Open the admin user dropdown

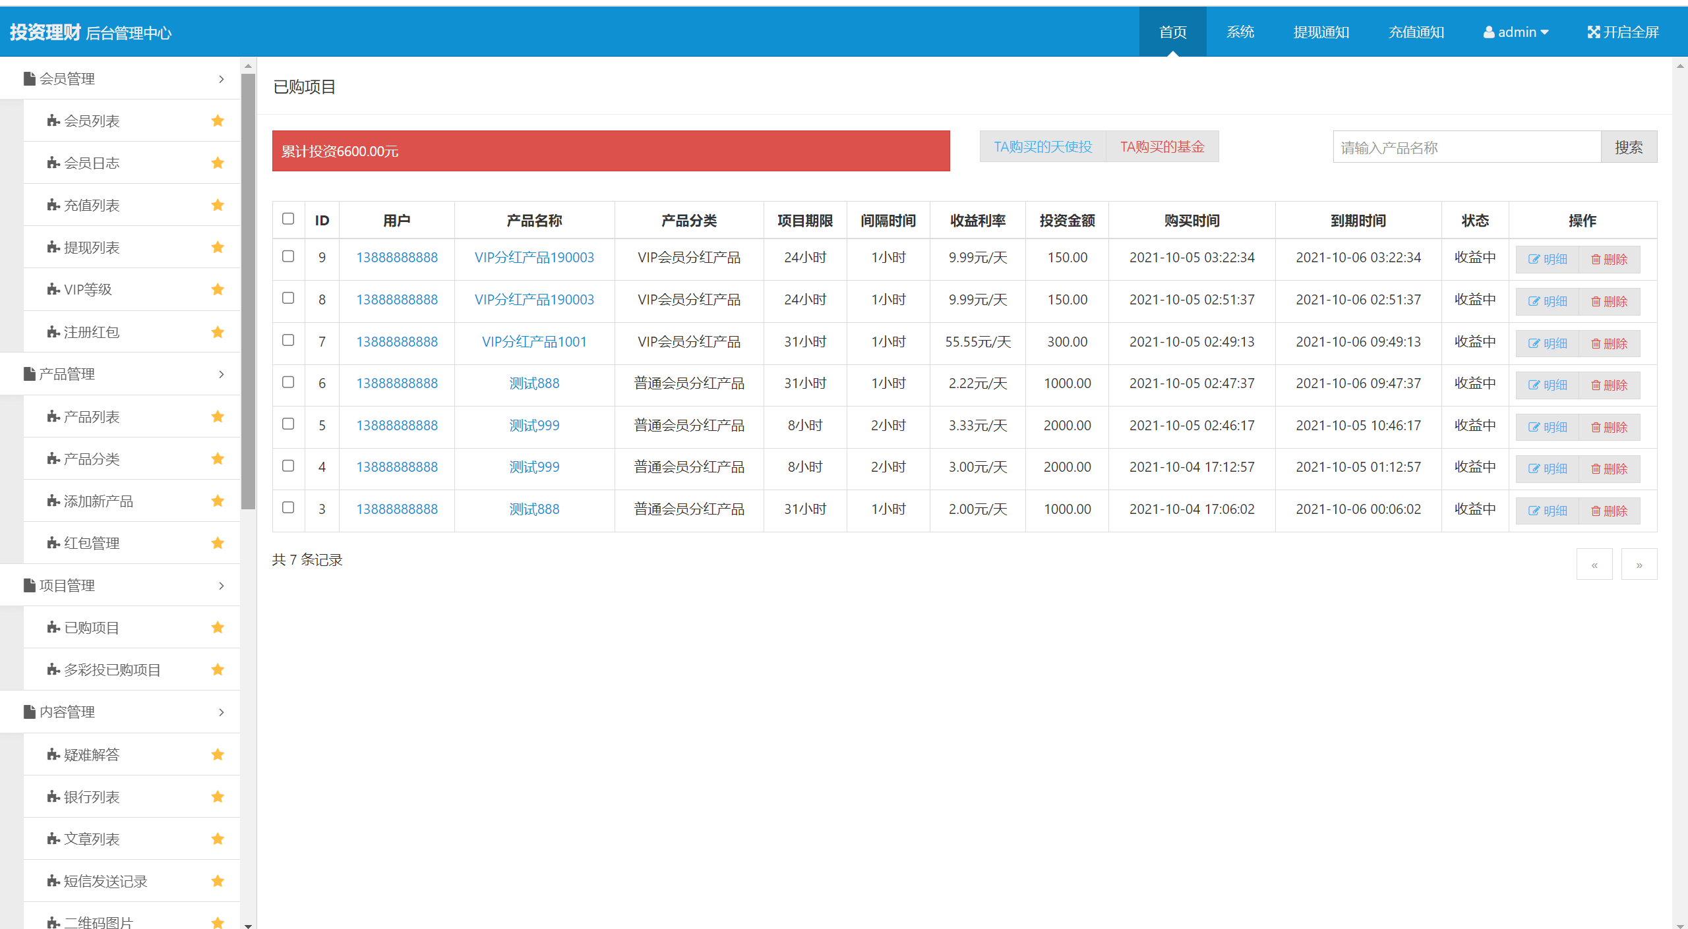coord(1516,32)
